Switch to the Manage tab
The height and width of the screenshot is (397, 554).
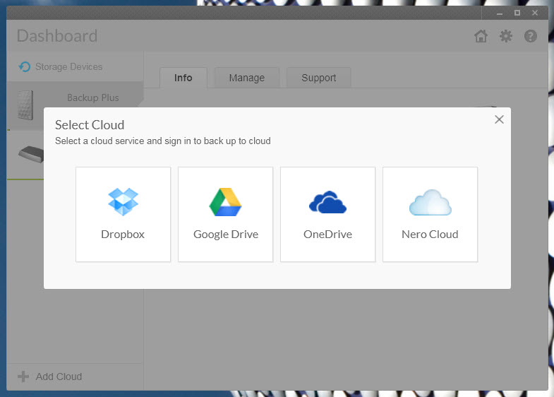246,78
